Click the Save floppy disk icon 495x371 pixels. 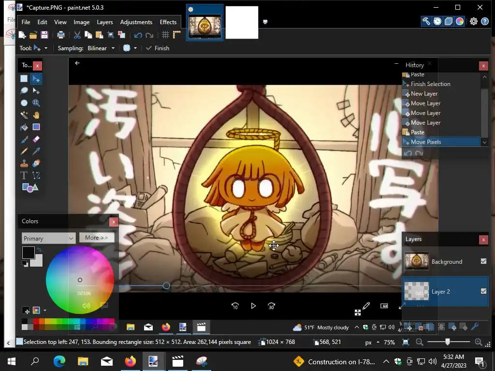coord(44,35)
